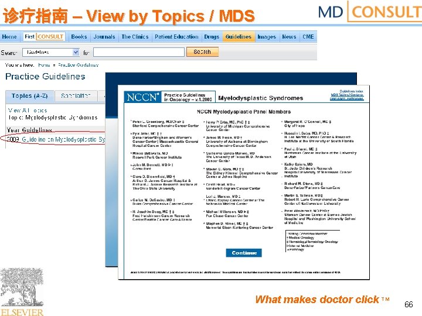Go to the Books tab
Viewport: 422px width, 316px height.
[x=79, y=36]
